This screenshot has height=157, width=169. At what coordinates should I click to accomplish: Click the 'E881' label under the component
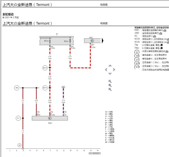pos(50,123)
